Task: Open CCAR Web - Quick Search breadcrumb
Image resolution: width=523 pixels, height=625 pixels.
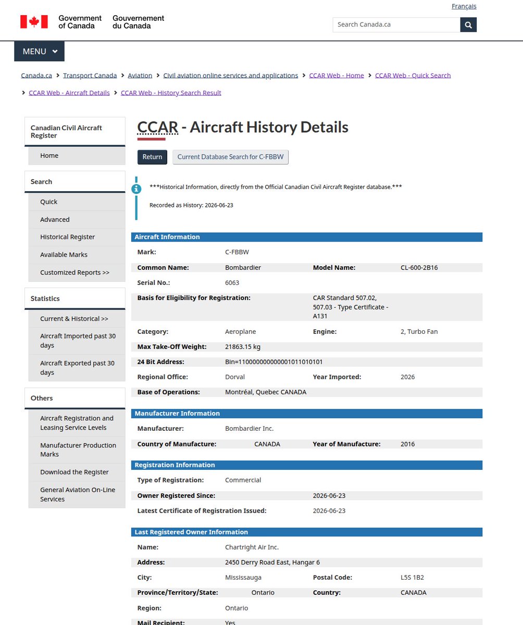Action: [413, 76]
